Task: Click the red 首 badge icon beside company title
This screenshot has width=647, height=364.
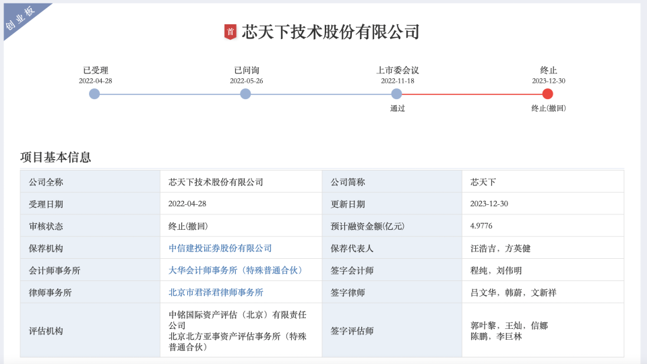Action: (230, 32)
